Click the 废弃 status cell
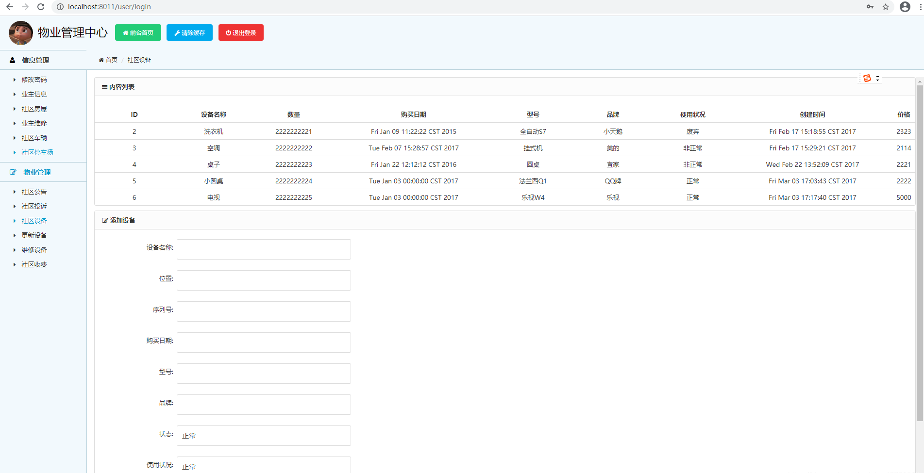924x473 pixels. [x=693, y=131]
